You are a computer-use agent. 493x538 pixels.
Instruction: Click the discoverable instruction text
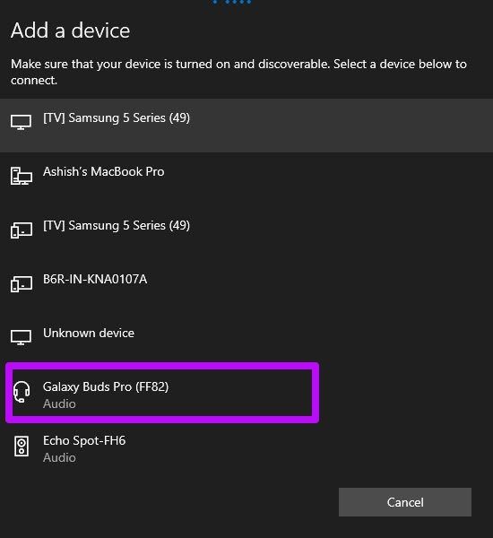tap(238, 72)
